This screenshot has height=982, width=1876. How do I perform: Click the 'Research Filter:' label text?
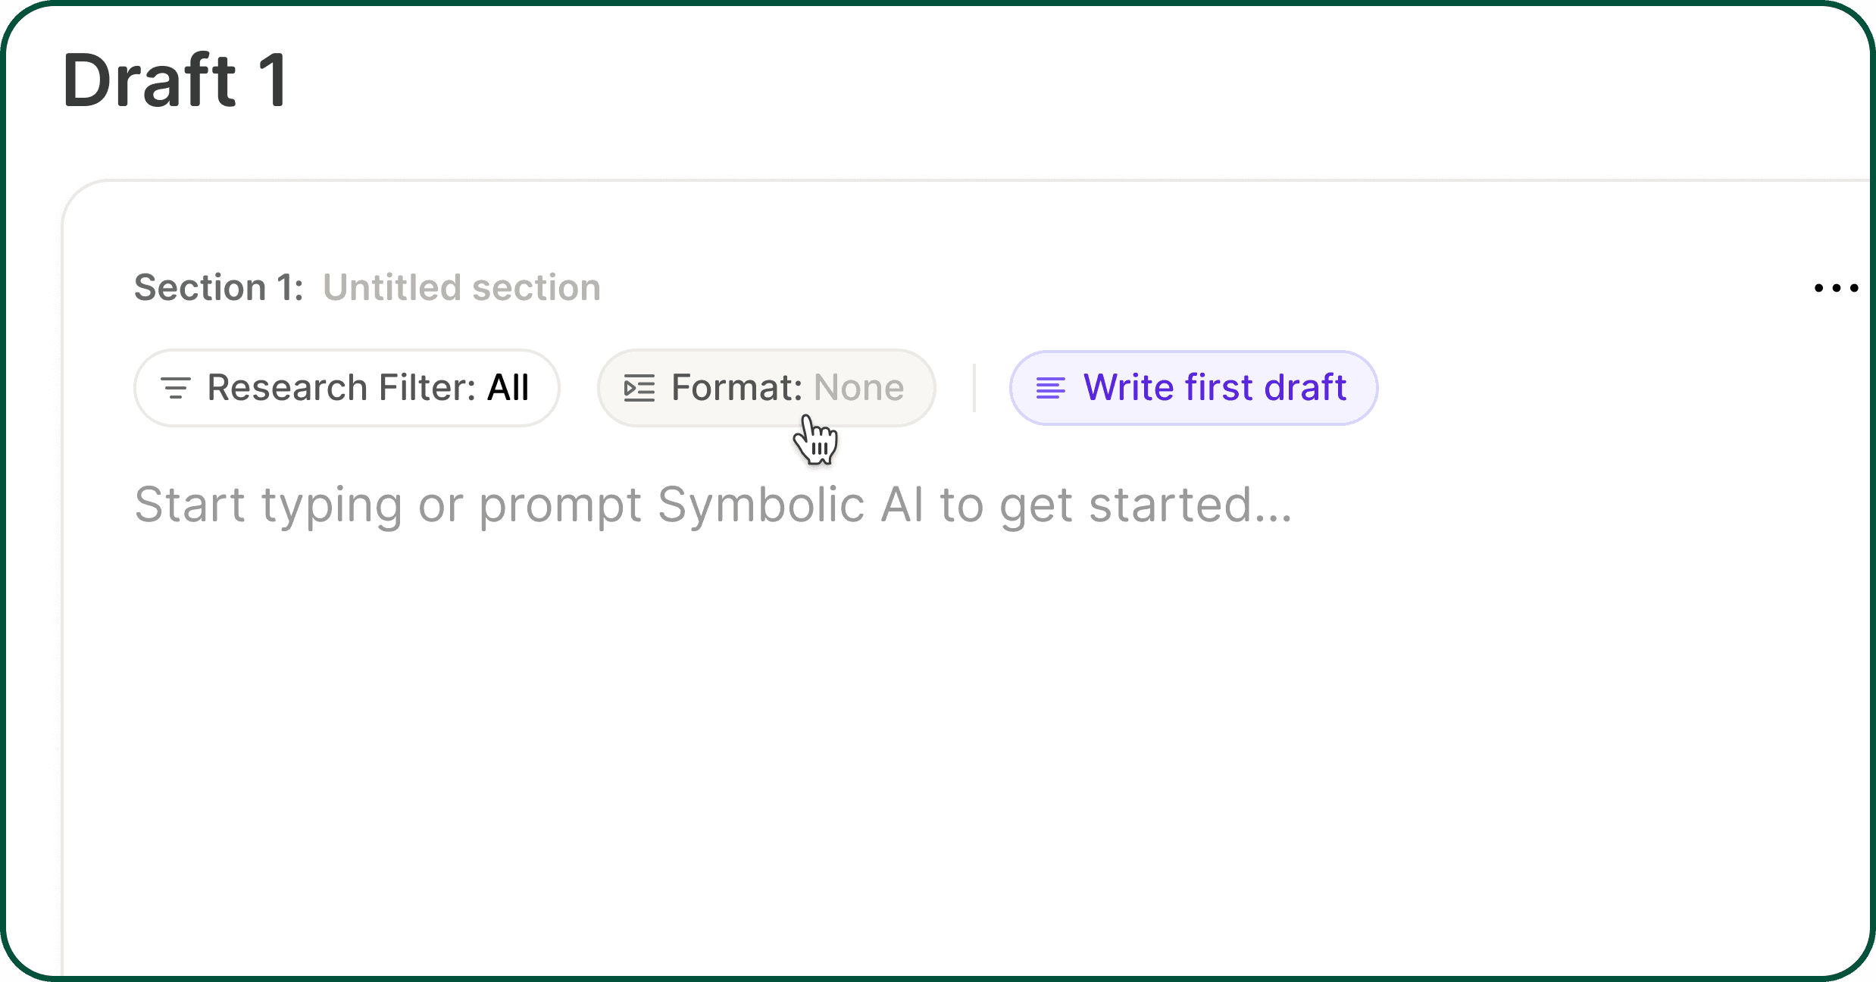tap(342, 388)
